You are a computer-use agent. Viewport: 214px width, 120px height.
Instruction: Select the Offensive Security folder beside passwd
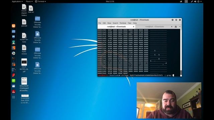(x=37, y=22)
